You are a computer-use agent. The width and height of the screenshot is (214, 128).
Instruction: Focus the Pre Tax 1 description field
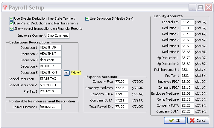[50, 91]
